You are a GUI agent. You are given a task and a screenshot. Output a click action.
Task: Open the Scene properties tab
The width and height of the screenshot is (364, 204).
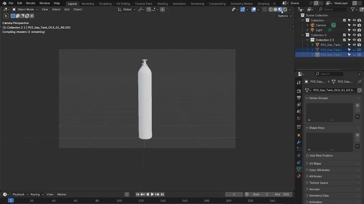(299, 112)
